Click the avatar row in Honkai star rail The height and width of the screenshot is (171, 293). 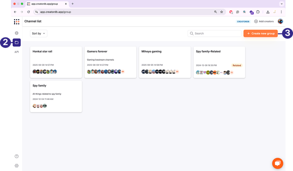[45, 72]
